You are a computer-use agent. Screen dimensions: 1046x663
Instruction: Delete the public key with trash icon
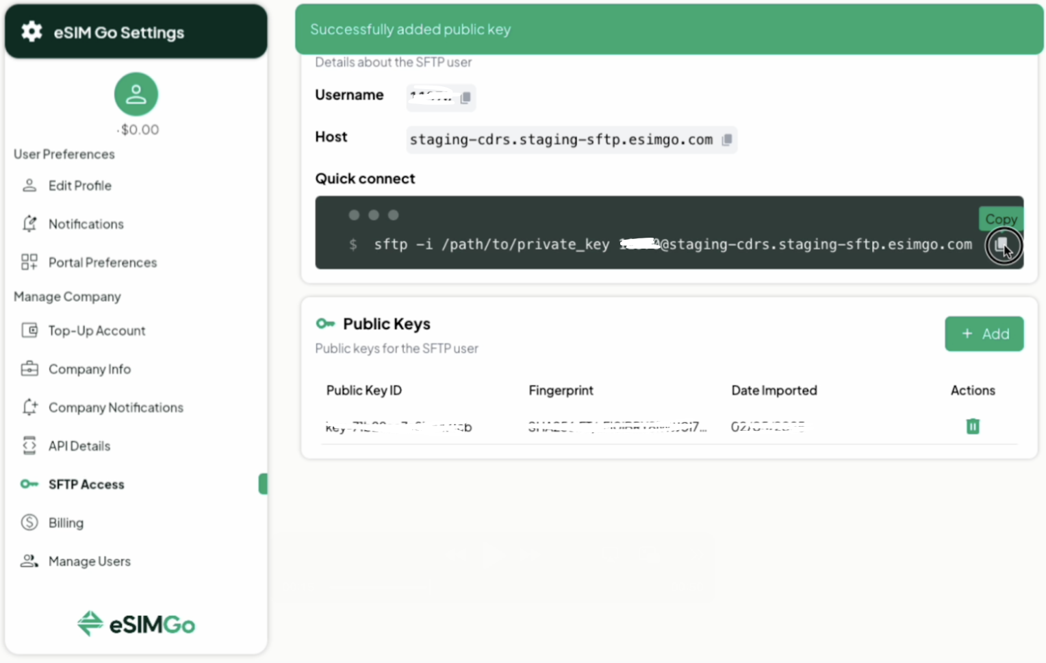pos(973,427)
